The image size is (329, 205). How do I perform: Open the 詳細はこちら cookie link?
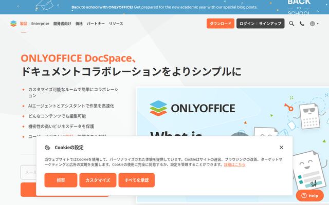234,165
